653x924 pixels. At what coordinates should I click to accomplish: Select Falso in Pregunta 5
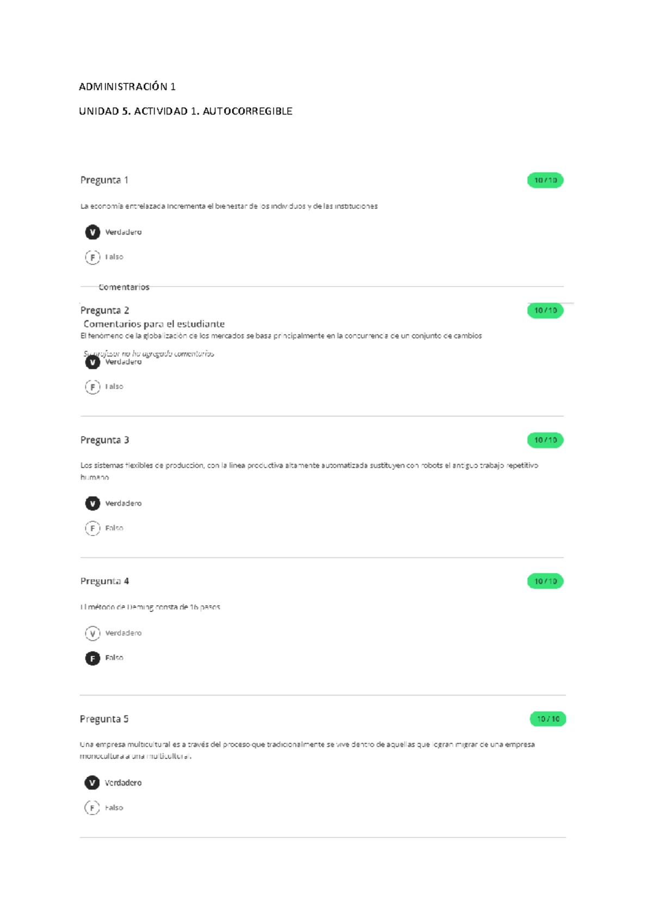pos(92,808)
